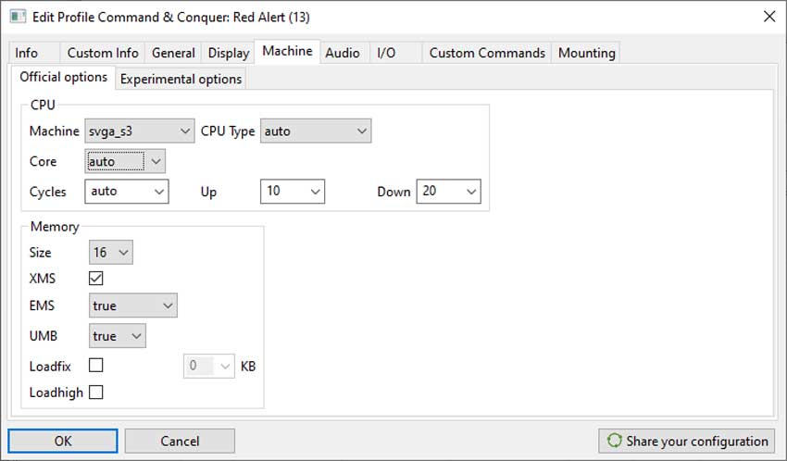The image size is (787, 461).
Task: Open the UMB dropdown
Action: pyautogui.click(x=118, y=336)
